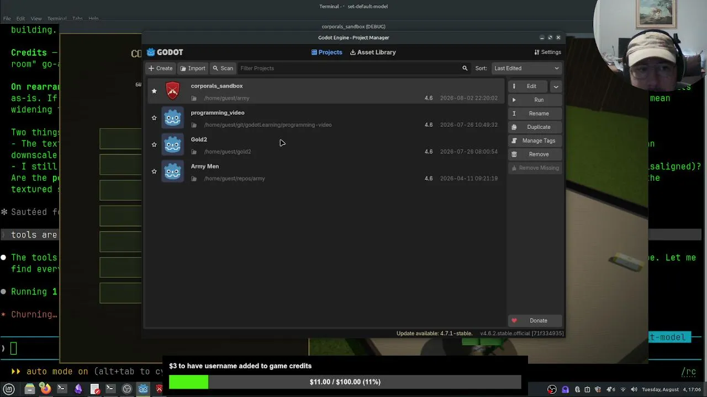The width and height of the screenshot is (707, 397).
Task: Open the Linux Mint start menu
Action: 9,389
